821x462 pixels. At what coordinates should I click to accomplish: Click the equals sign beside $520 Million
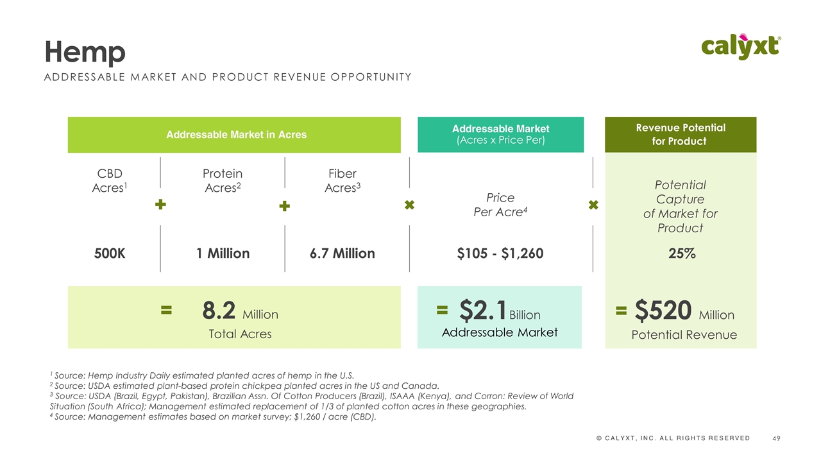(621, 311)
